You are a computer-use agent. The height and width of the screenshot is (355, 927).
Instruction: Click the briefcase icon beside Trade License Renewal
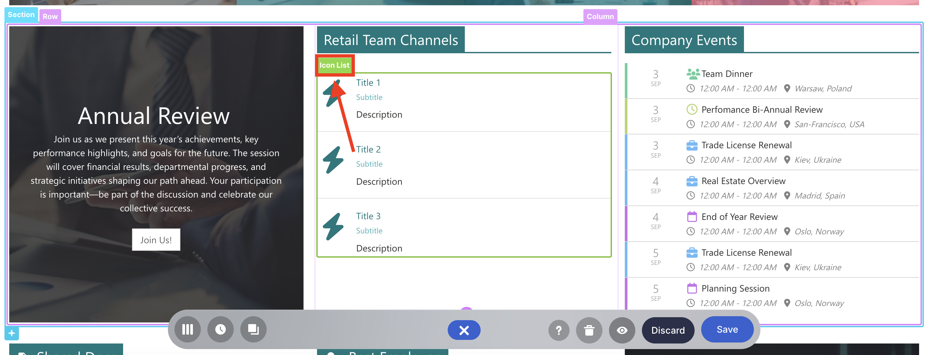click(x=692, y=145)
